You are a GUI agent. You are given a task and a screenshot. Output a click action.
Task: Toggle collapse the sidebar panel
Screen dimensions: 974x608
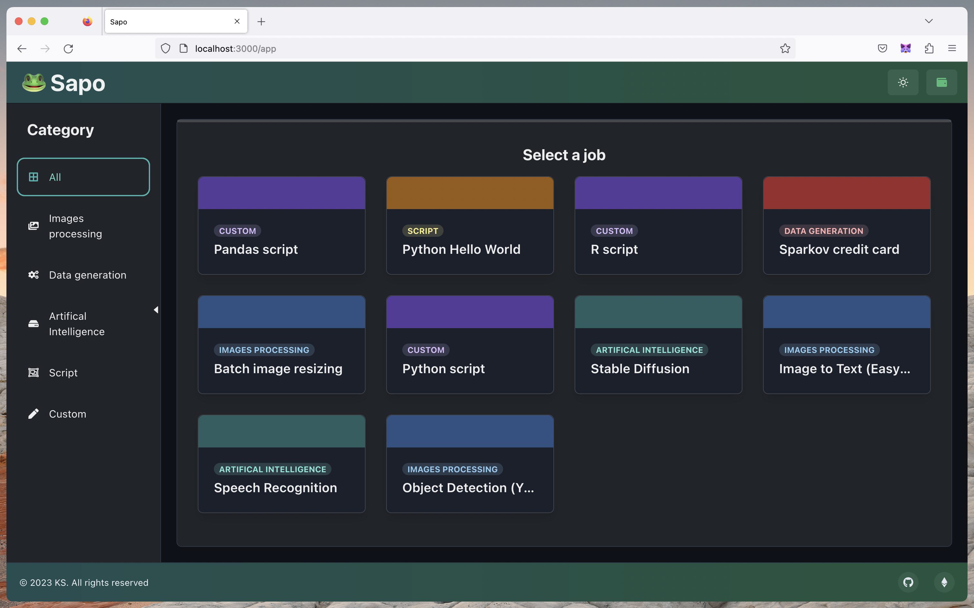tap(155, 309)
